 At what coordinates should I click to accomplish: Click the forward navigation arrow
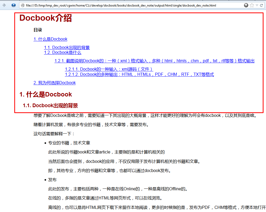pos(4,5)
